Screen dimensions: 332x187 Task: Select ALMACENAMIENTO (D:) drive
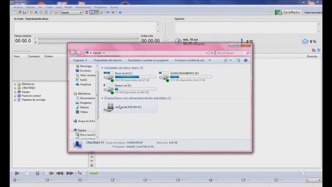pyautogui.click(x=185, y=77)
